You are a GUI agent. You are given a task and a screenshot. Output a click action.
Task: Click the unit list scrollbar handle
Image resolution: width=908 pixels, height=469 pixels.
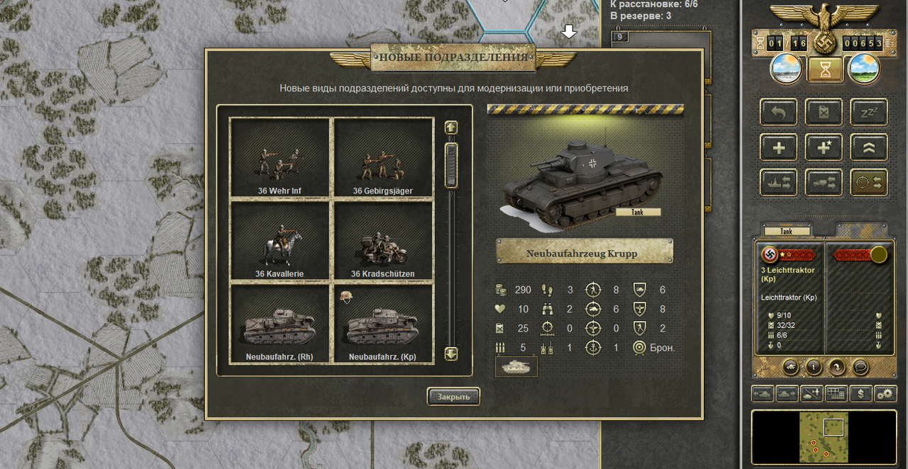[451, 165]
